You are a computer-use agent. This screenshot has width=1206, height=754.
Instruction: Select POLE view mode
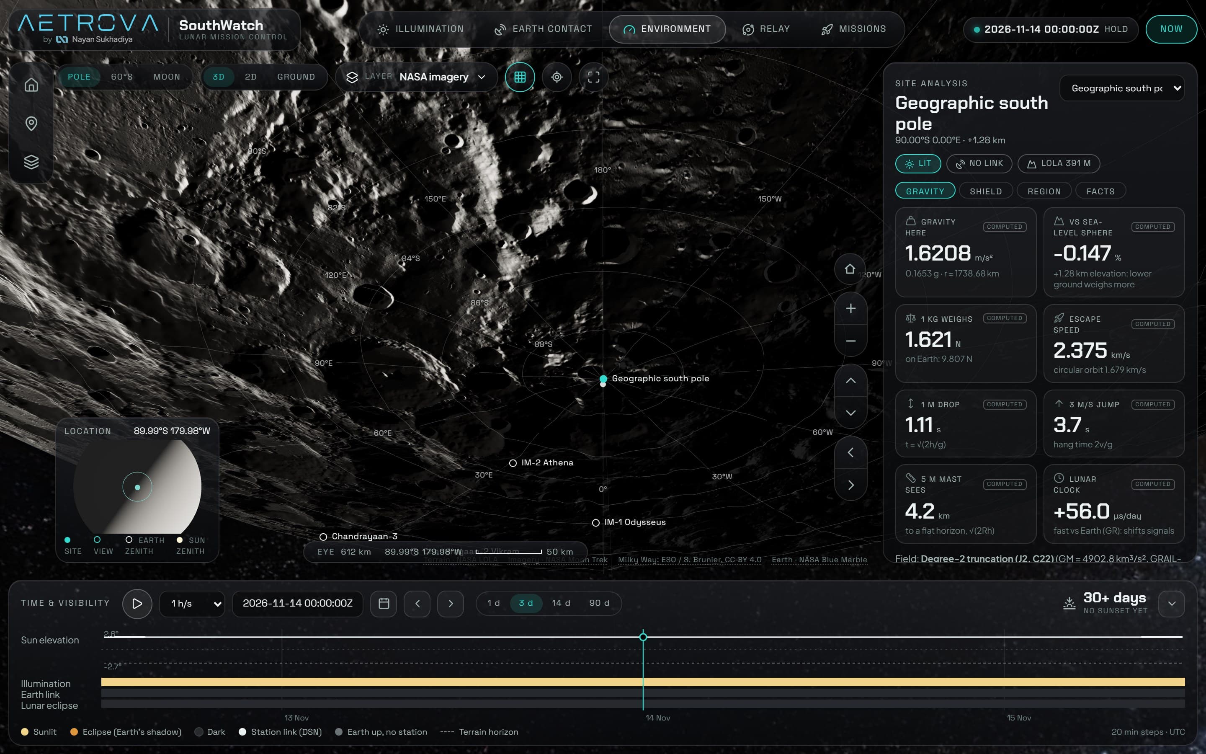point(79,77)
